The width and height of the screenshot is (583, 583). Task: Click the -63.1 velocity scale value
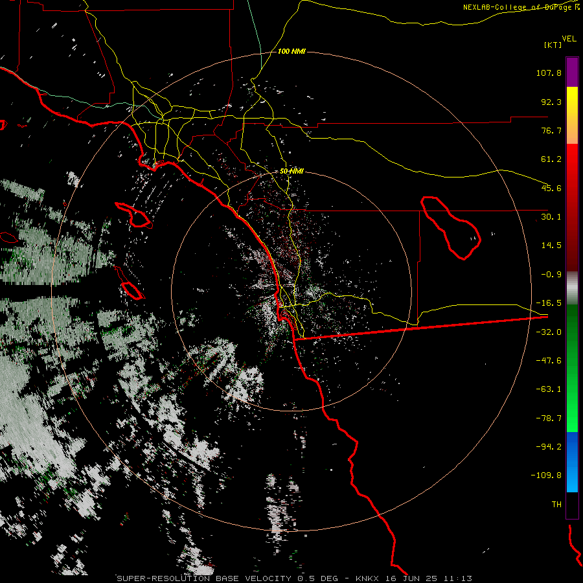549,389
